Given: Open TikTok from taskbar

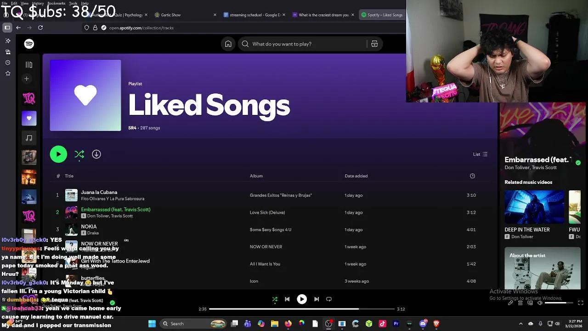Looking at the screenshot, I should tap(382, 324).
